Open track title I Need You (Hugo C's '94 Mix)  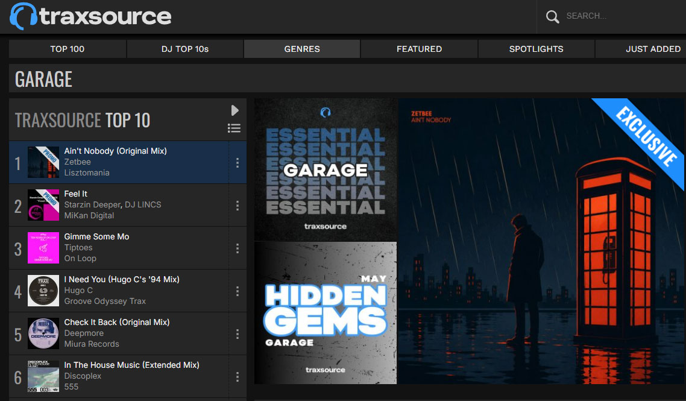coord(122,279)
